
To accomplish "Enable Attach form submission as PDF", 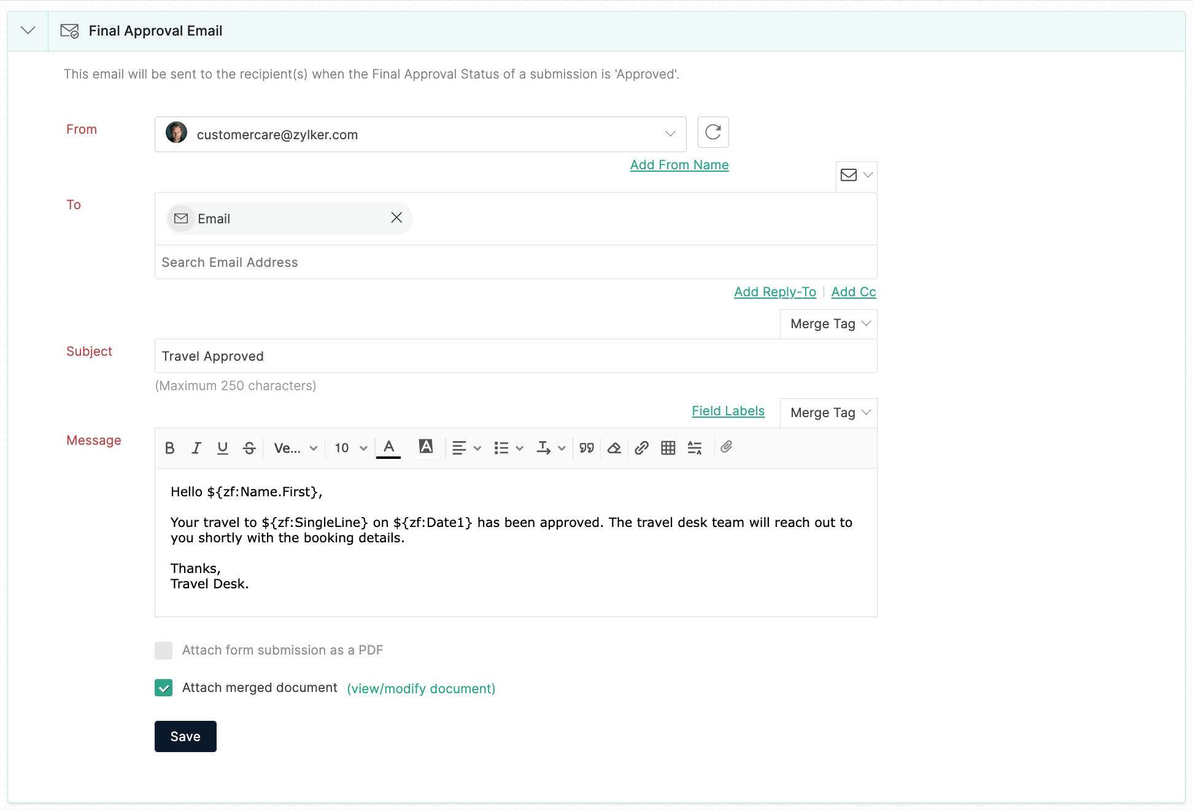I will coord(164,650).
